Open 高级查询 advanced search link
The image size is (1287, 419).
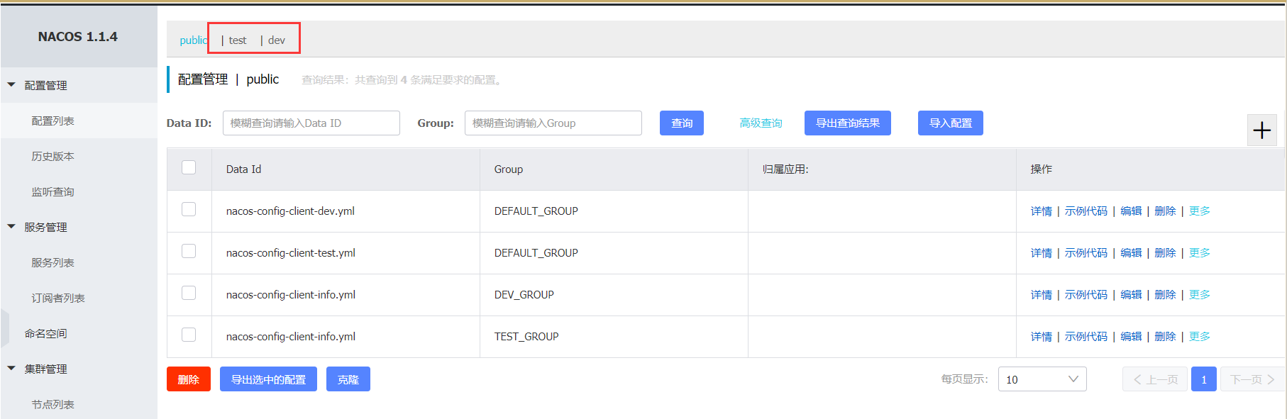761,123
